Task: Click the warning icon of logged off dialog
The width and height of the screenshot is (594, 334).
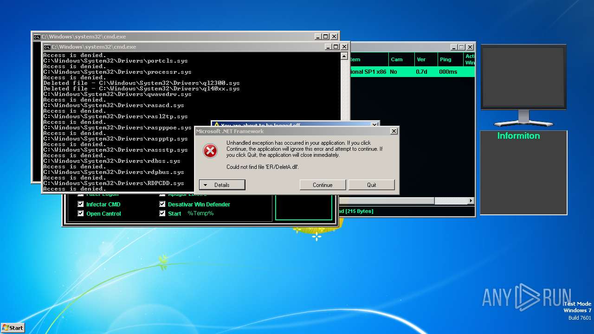Action: point(216,125)
